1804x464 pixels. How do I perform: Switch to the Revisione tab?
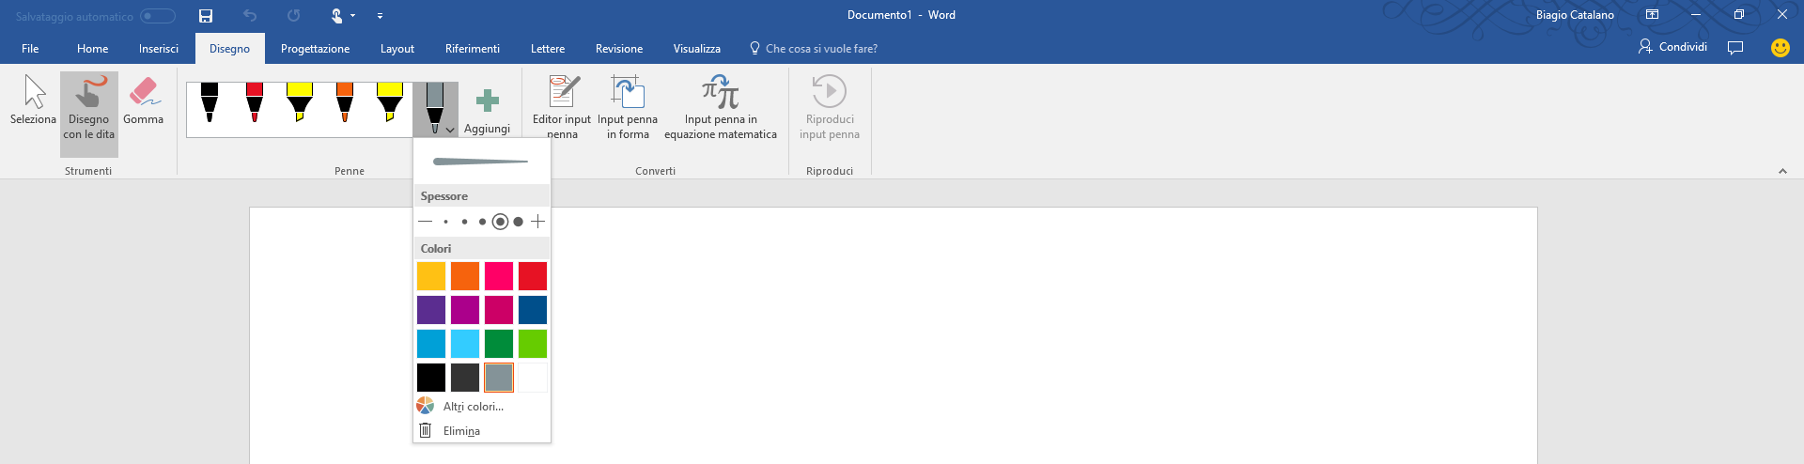tap(619, 49)
